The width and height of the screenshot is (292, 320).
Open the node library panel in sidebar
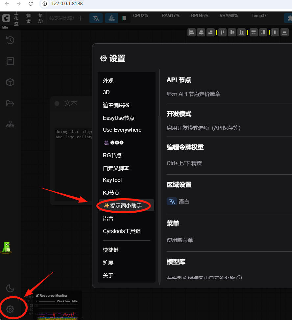tap(10, 124)
